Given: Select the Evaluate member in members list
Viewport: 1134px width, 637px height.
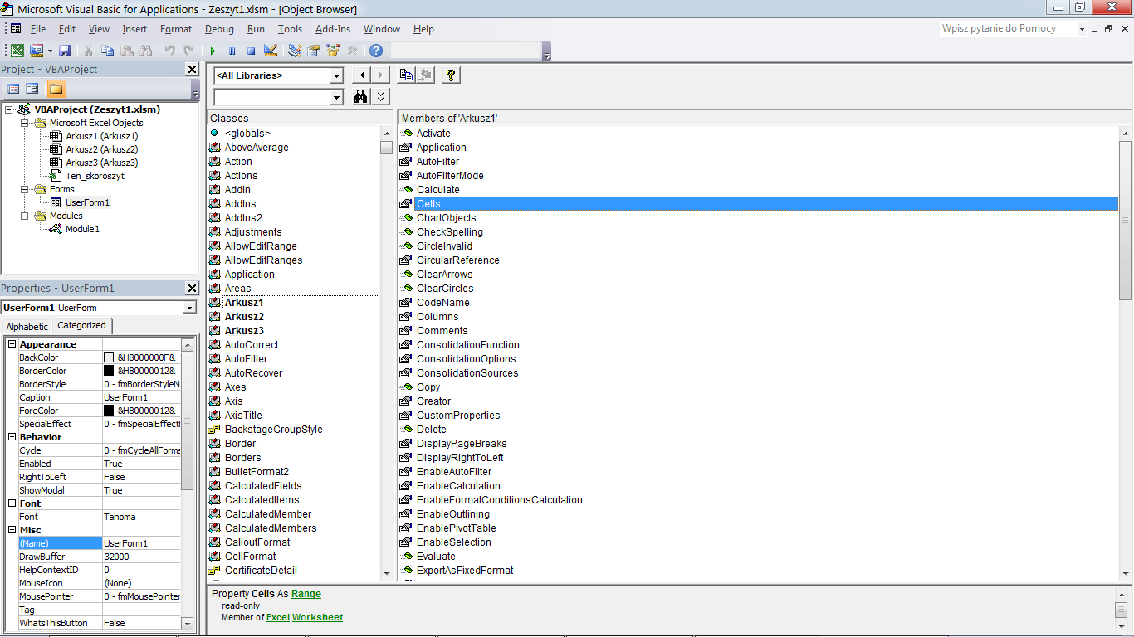Looking at the screenshot, I should tap(436, 557).
